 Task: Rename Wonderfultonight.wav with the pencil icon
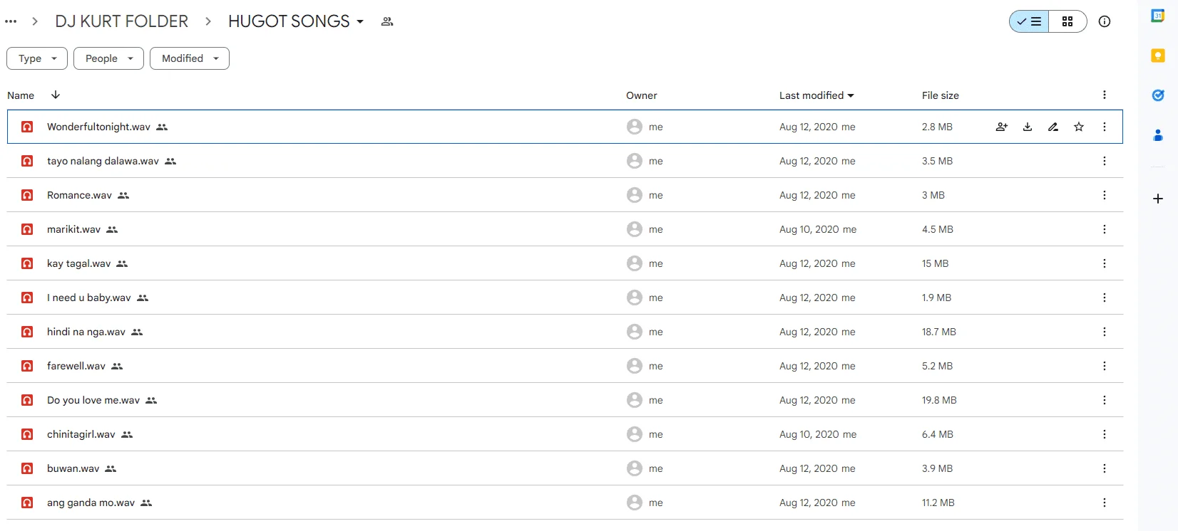[1053, 127]
